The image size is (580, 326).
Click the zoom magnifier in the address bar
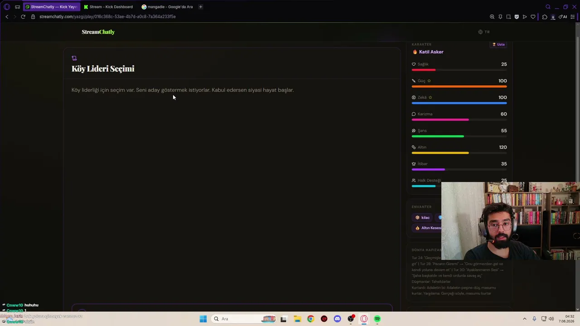pos(492,17)
